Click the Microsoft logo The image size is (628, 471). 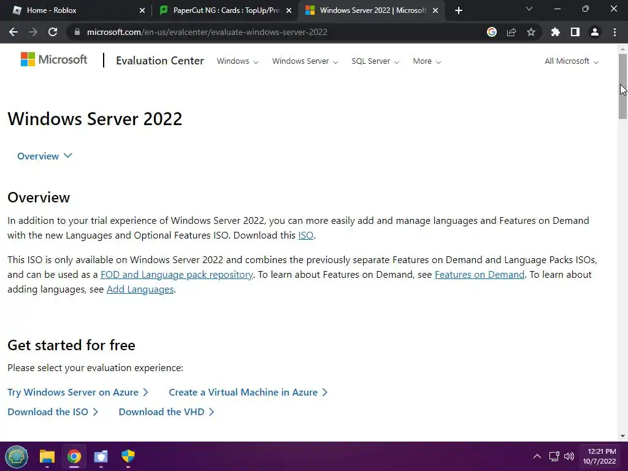point(54,59)
